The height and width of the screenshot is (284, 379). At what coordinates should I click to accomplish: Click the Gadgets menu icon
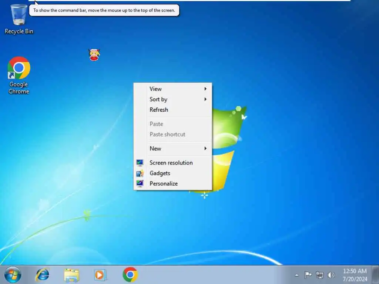coord(140,173)
